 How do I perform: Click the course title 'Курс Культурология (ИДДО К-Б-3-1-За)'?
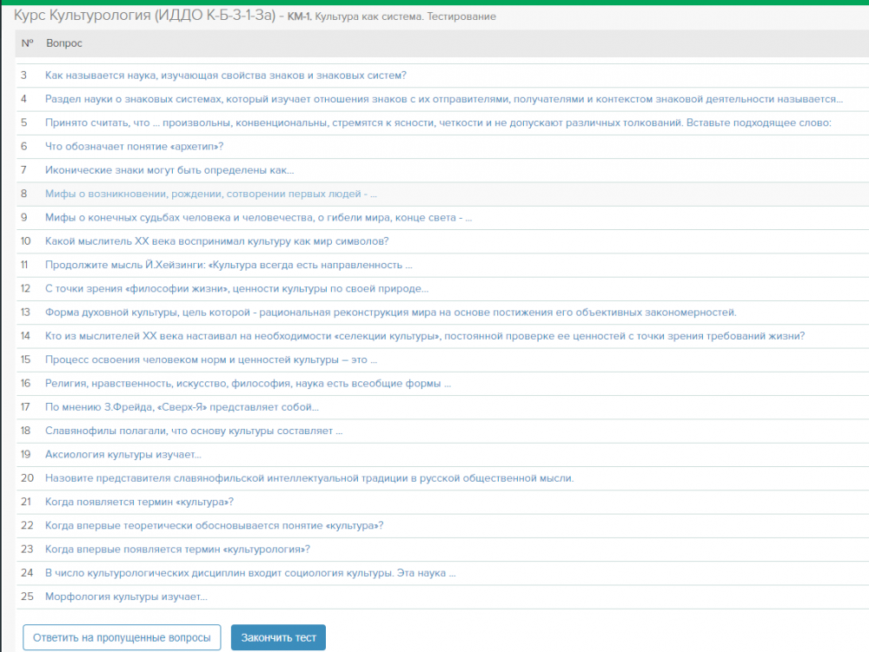pyautogui.click(x=144, y=15)
